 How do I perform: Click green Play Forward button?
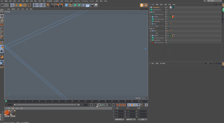pos(102,105)
